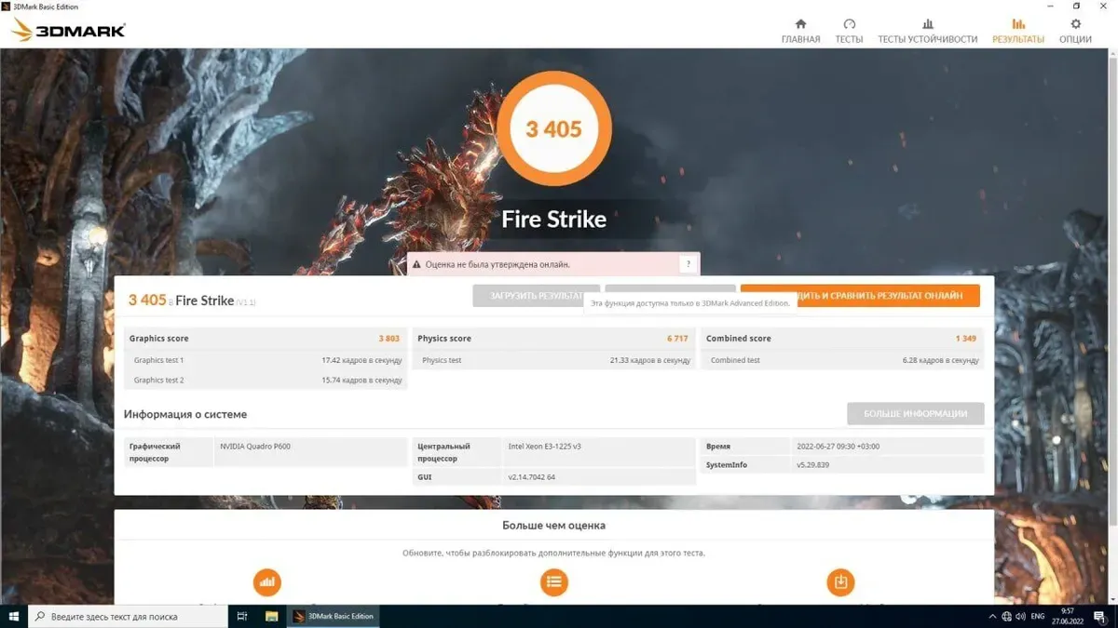
Task: Go to the РЕЗУЛЬТАТЫ results section
Action: click(1017, 31)
